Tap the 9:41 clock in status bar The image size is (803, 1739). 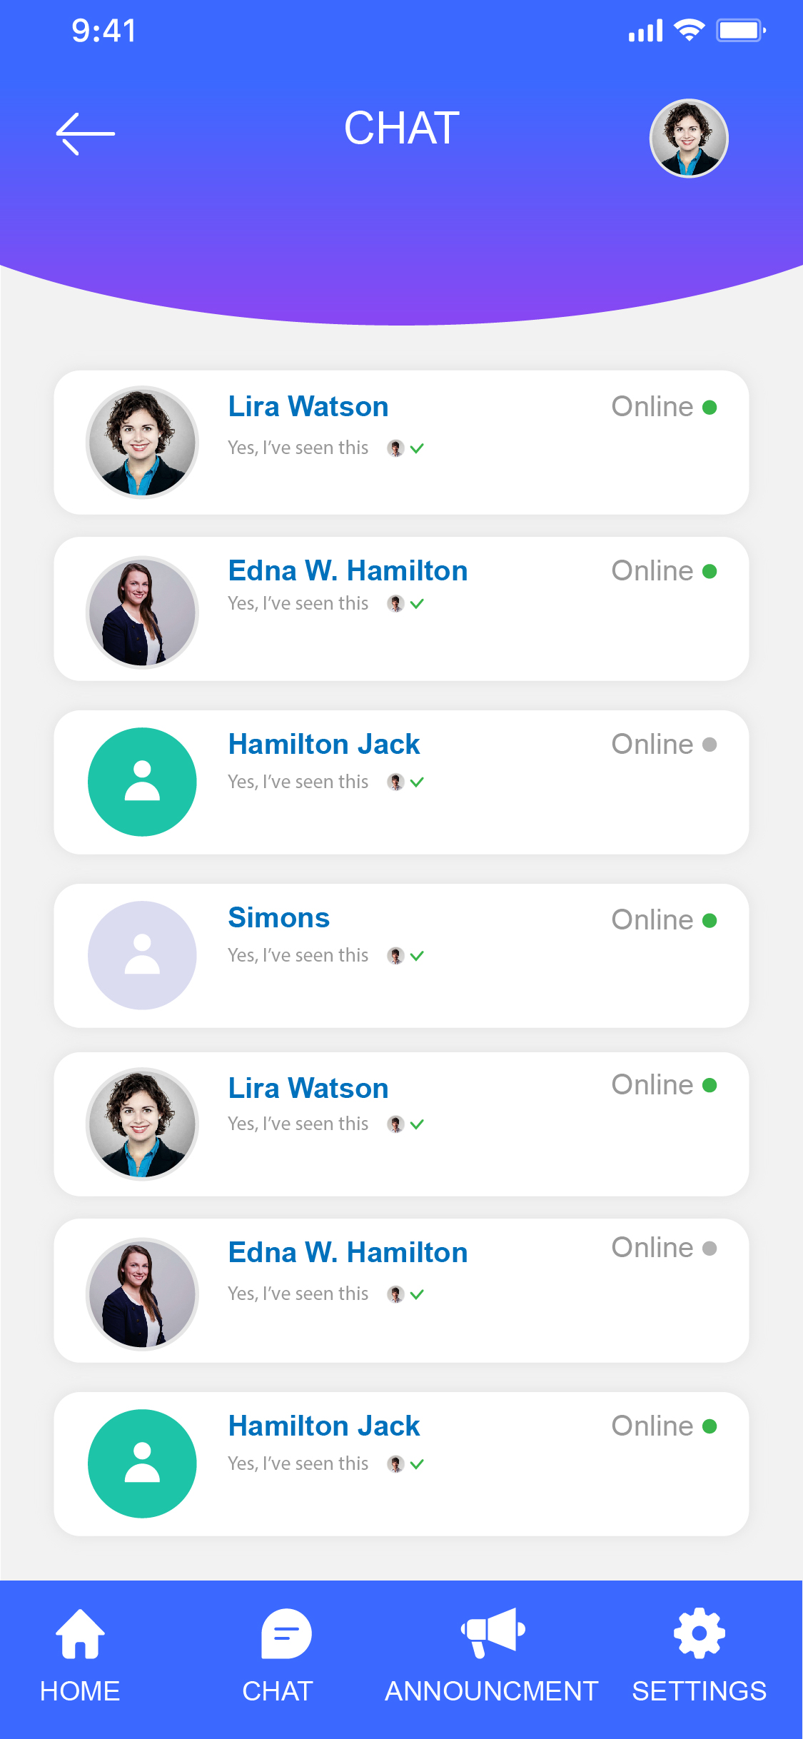[x=104, y=31]
